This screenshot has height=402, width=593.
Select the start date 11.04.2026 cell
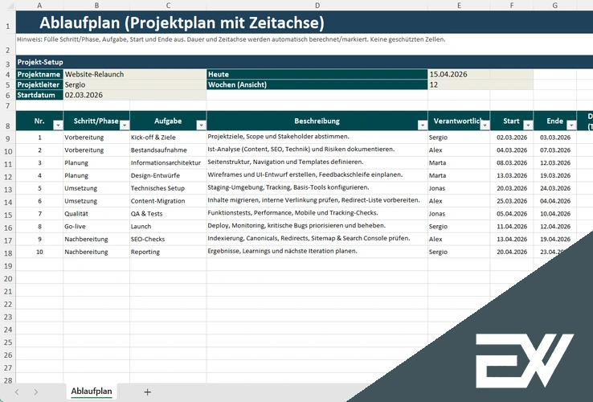click(x=512, y=227)
